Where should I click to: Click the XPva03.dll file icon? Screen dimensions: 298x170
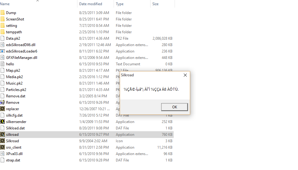tap(2, 154)
